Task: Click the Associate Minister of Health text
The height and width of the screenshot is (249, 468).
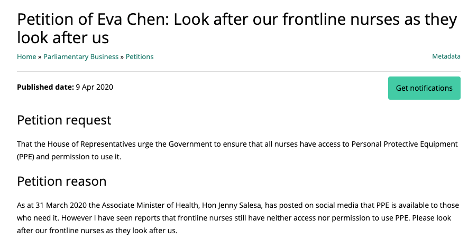Action: 150,205
